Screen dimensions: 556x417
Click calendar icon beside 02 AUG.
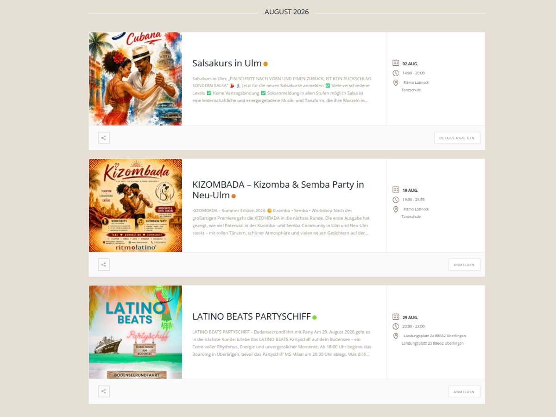point(396,63)
